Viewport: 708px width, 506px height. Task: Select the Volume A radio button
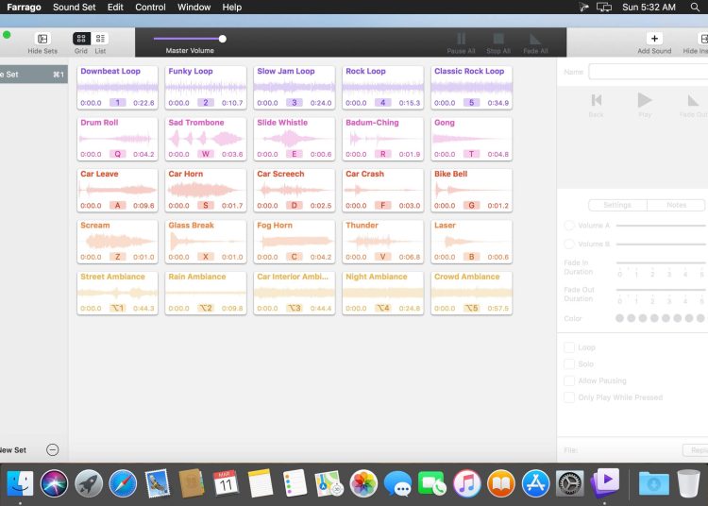click(569, 226)
